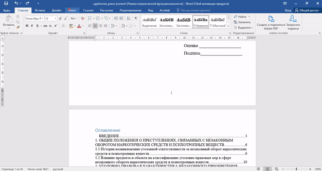The height and width of the screenshot is (171, 322).
Task: Clear all formatting eraser icon
Action: coord(83,18)
